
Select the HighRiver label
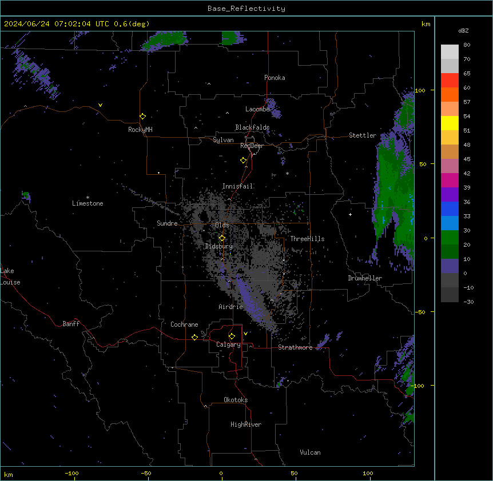coord(246,424)
